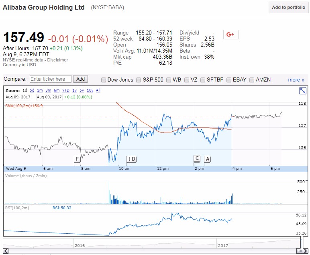
Task: Click the Add compare button
Action: point(80,79)
